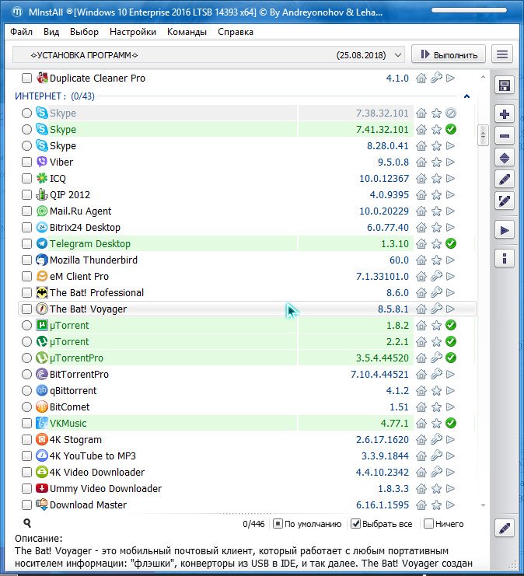Viewport: 524px width, 576px height.
Task: Check the Mail.Ru Agent checkbox
Action: point(26,211)
